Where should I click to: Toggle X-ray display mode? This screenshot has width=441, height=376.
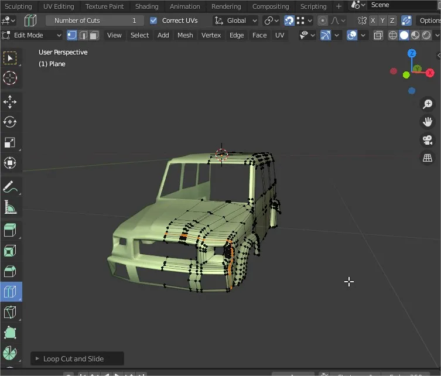[378, 36]
